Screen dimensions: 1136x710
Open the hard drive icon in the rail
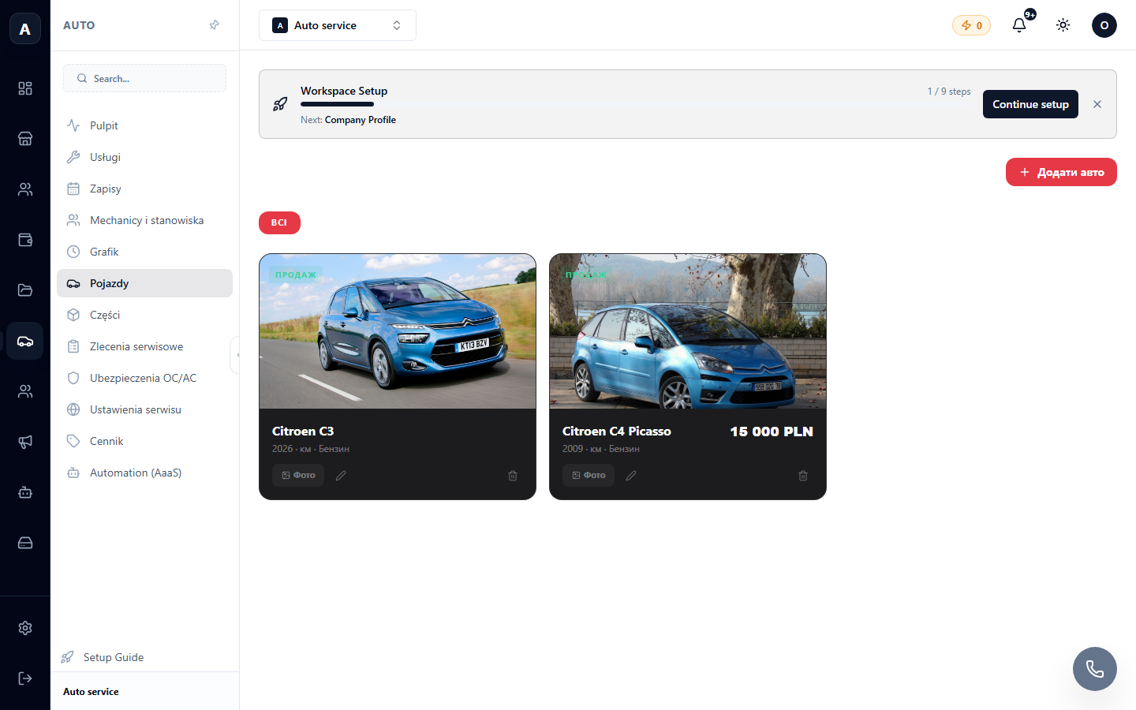[x=25, y=543]
